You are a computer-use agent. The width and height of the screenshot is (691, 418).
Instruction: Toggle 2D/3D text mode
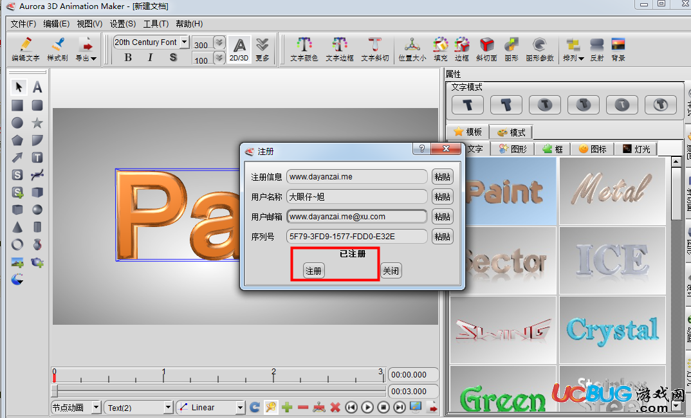click(239, 50)
